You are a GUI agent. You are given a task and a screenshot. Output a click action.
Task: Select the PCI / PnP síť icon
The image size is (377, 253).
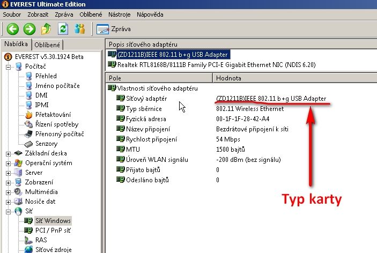pos(28,230)
